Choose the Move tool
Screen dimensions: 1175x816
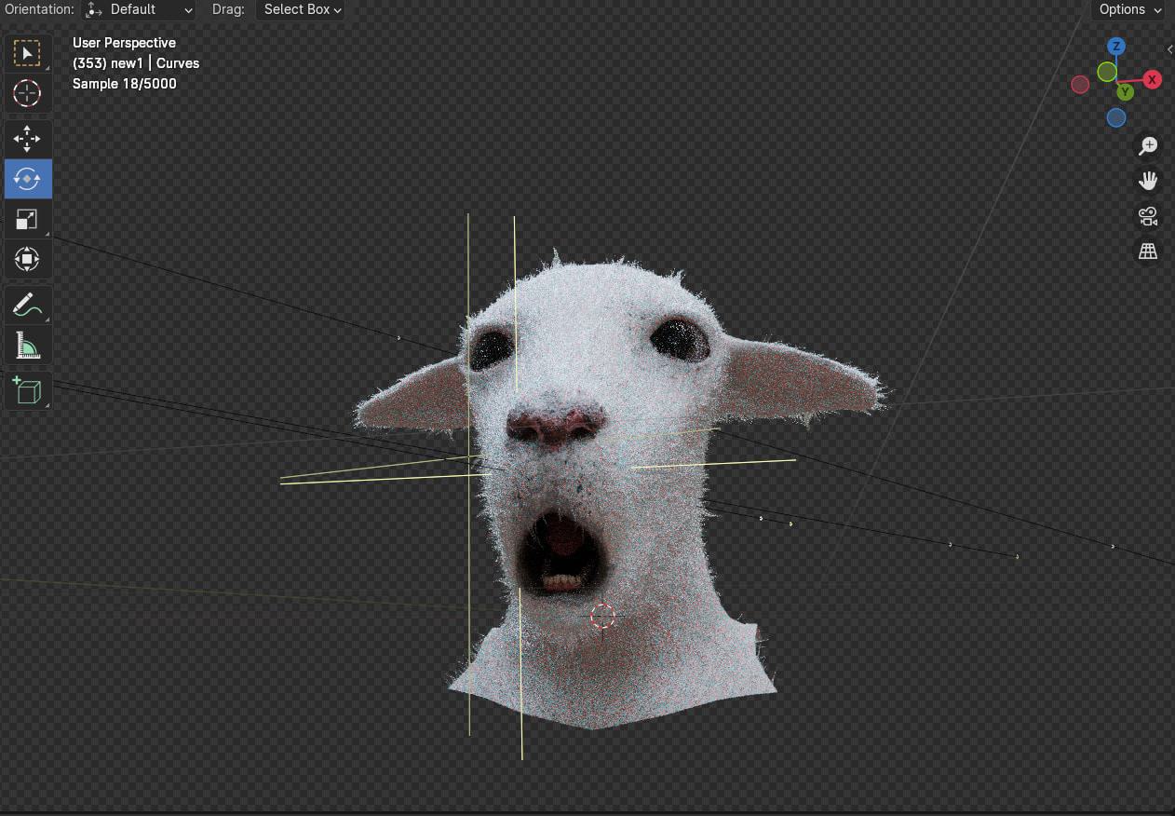click(27, 139)
